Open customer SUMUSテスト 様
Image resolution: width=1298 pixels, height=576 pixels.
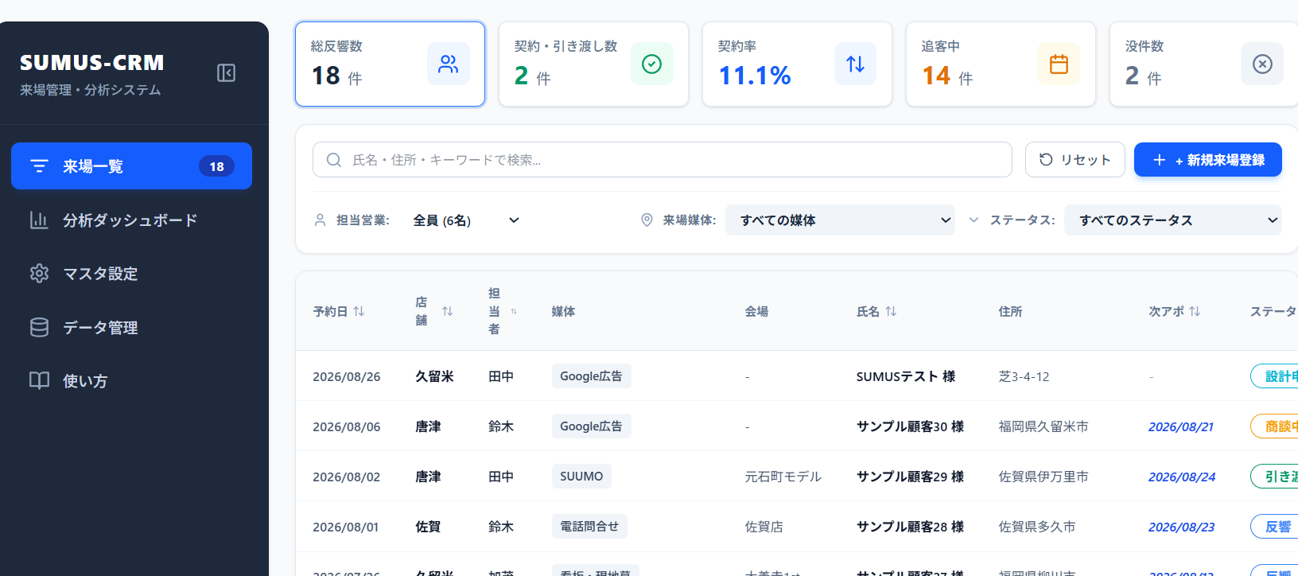[905, 376]
